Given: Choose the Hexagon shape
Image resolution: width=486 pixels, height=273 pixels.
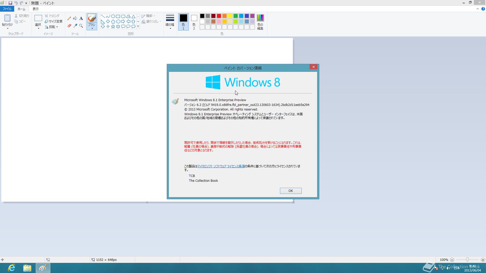Looking at the screenshot, I should [x=118, y=21].
